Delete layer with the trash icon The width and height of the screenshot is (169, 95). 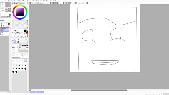4,26
